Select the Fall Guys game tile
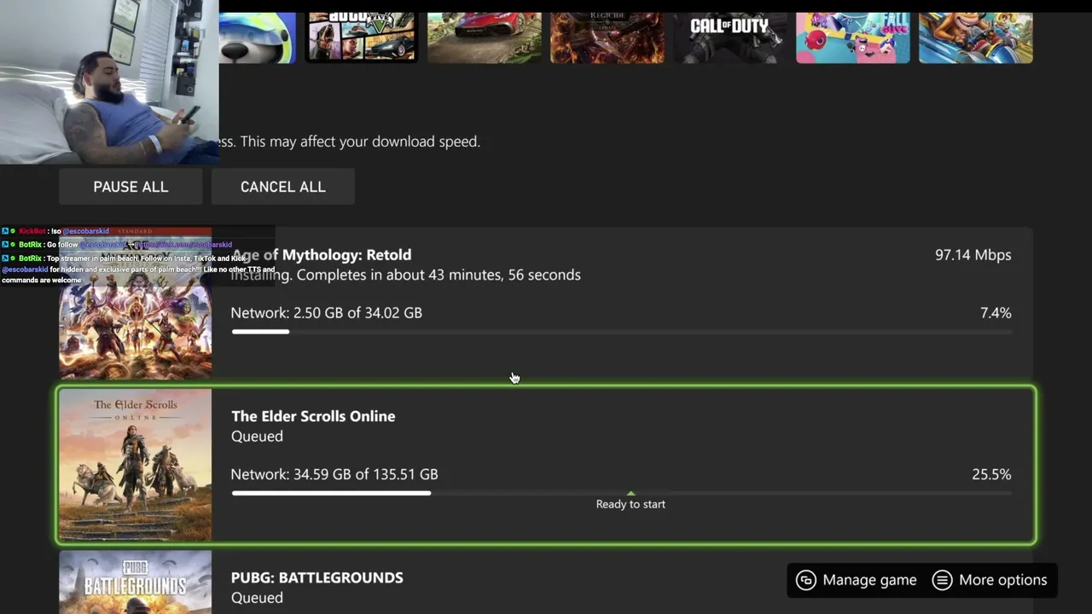Viewport: 1092px width, 614px height. pyautogui.click(x=852, y=38)
